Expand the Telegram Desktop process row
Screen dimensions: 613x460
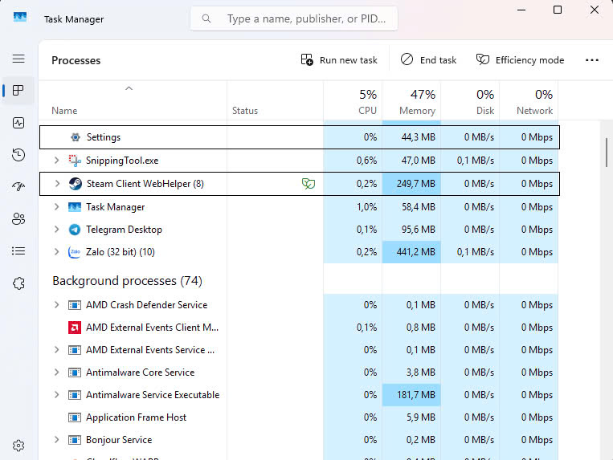pos(56,230)
